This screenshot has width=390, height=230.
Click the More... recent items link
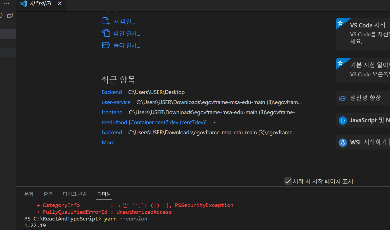point(110,142)
